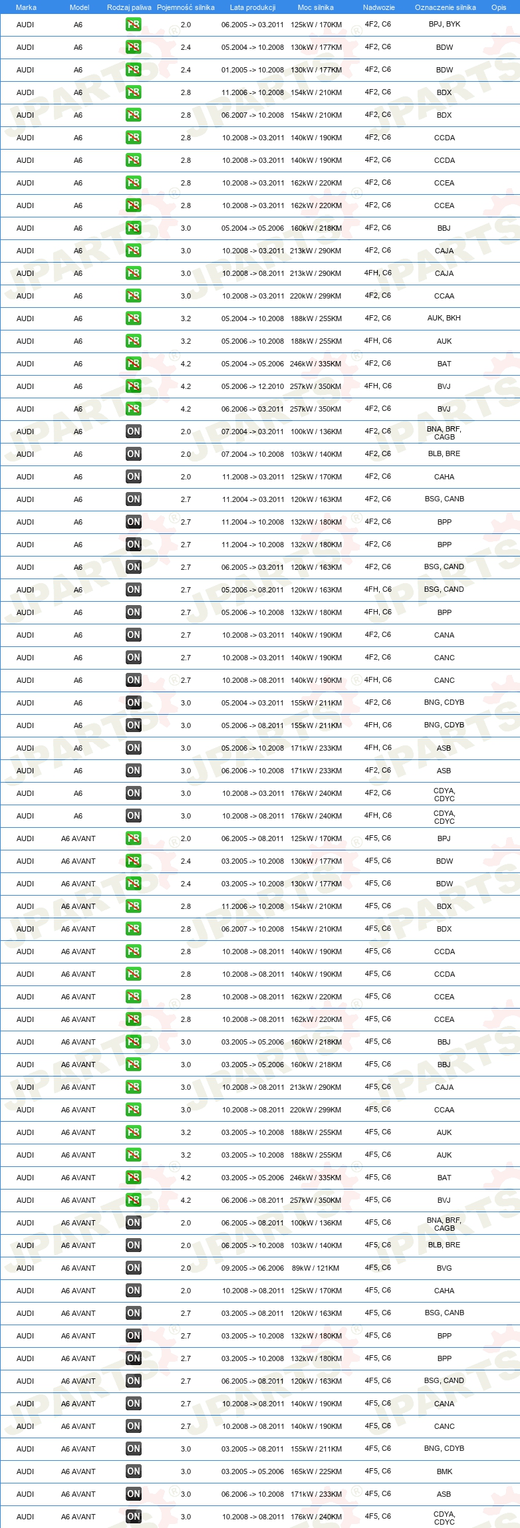
Task: Select '4F5, C6' body in BMK row
Action: coord(378,1471)
